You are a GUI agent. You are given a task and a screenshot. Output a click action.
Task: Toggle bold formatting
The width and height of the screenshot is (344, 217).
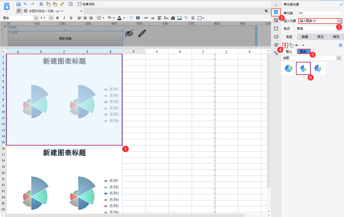pyautogui.click(x=57, y=18)
